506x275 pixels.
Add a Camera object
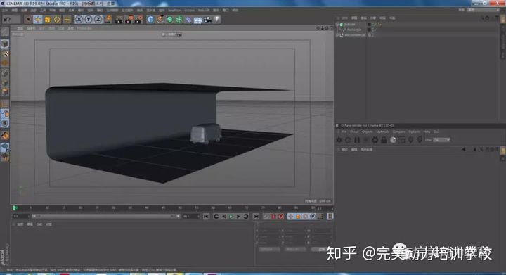click(x=207, y=20)
